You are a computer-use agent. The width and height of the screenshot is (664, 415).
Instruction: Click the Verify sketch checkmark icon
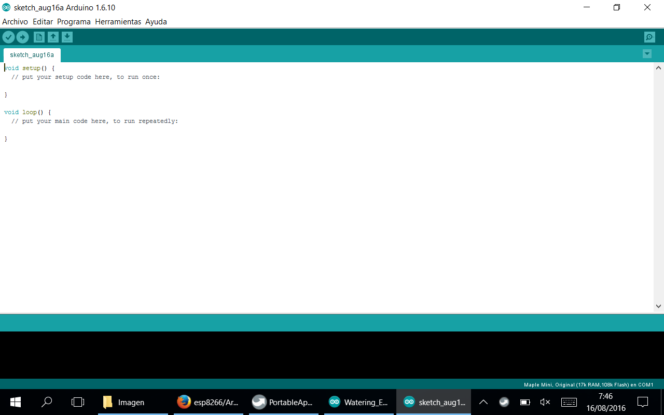click(x=8, y=37)
